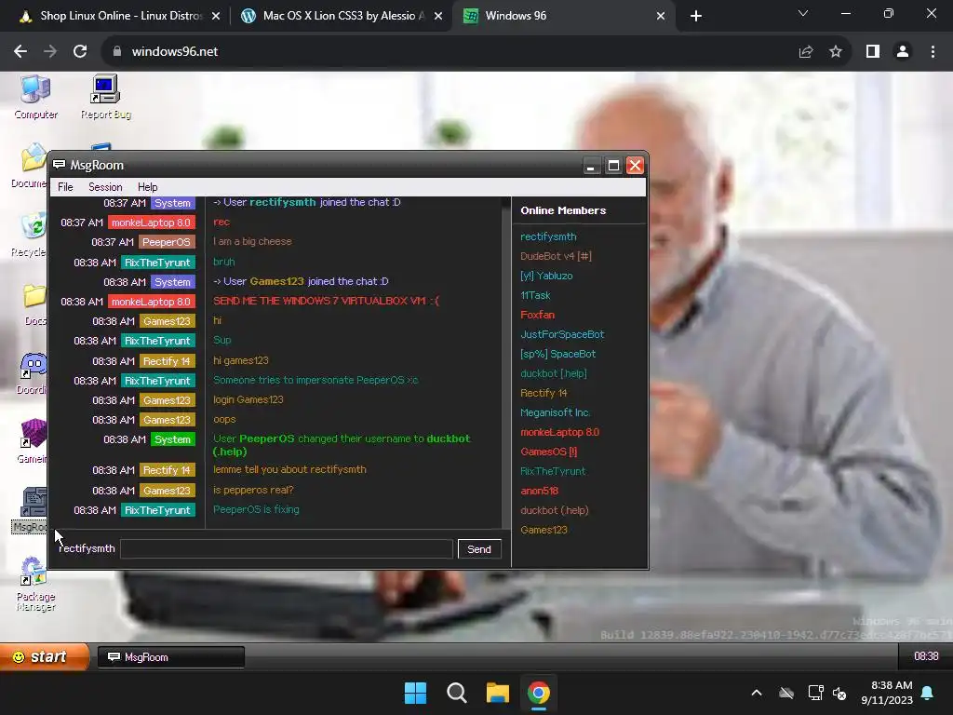This screenshot has width=953, height=715.
Task: Select JustForSpaceBot in Online Members
Action: click(x=562, y=334)
